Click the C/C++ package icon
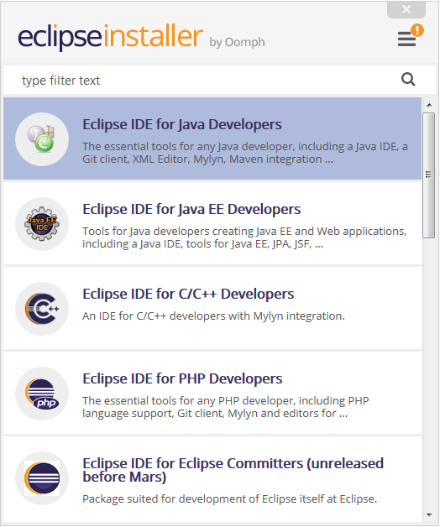Image resolution: width=440 pixels, height=527 pixels. (42, 309)
